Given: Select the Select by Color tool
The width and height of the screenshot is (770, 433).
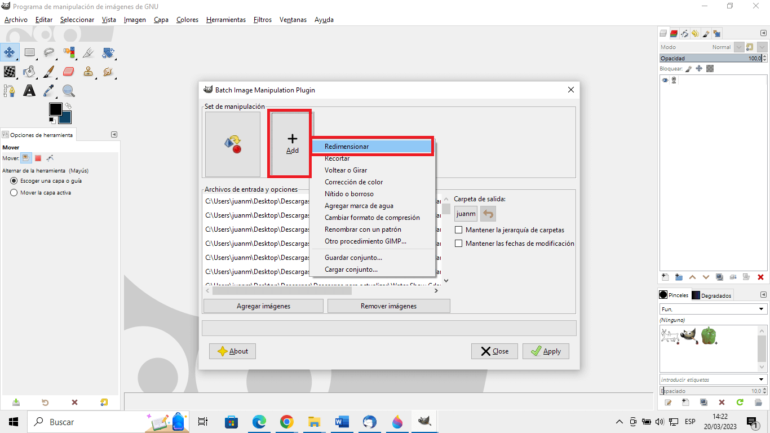Looking at the screenshot, I should pyautogui.click(x=69, y=53).
